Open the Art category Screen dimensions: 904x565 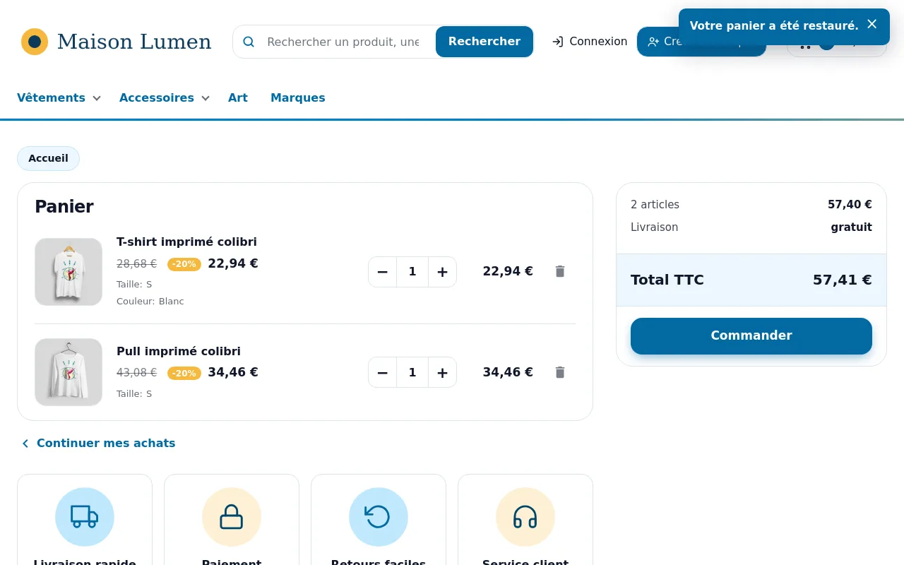[238, 97]
